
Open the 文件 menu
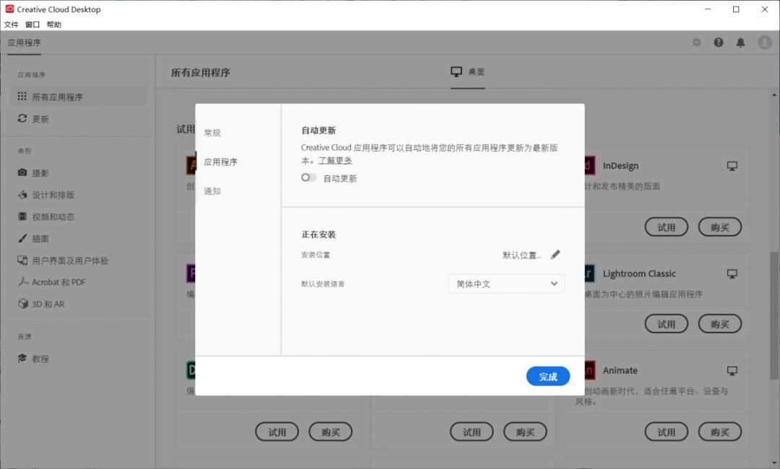[11, 25]
